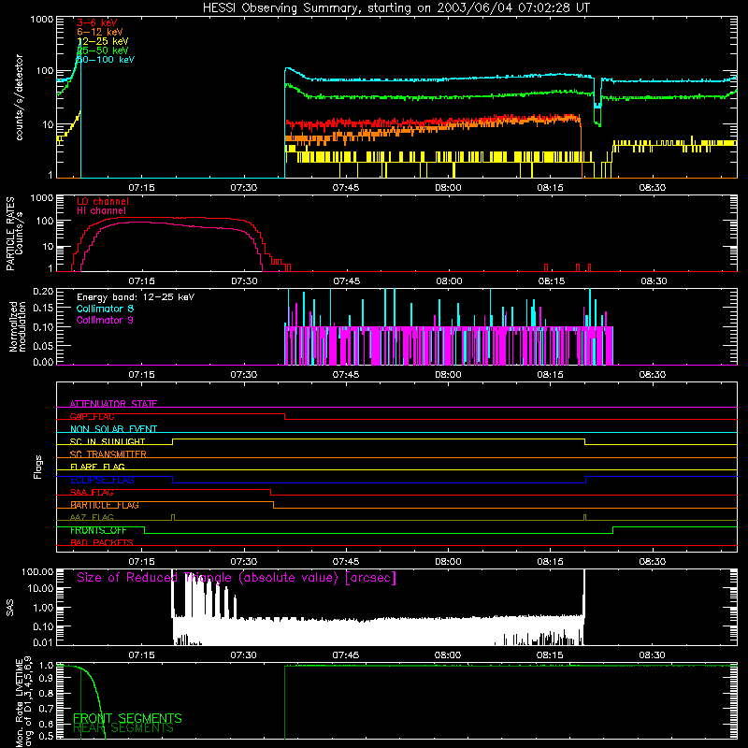Select the green FRONTS_OFF flag label
The width and height of the screenshot is (748, 748).
tap(98, 530)
